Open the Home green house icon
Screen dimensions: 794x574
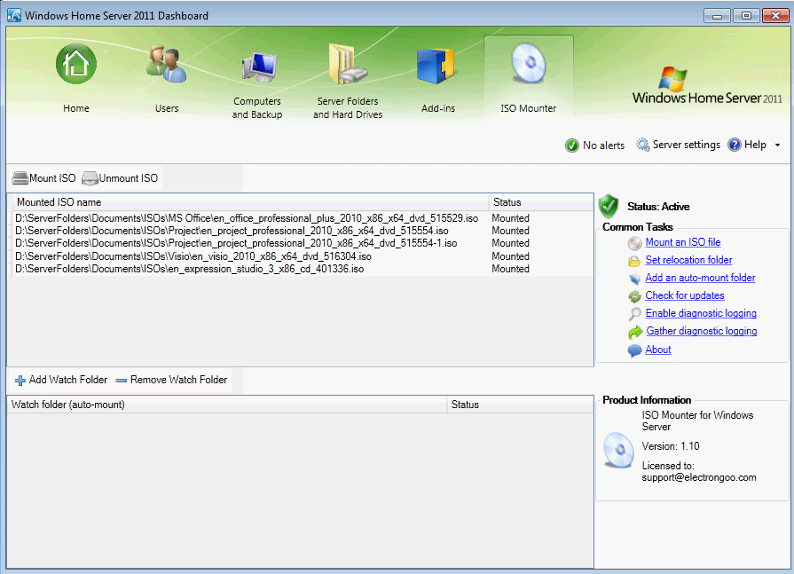tap(76, 64)
